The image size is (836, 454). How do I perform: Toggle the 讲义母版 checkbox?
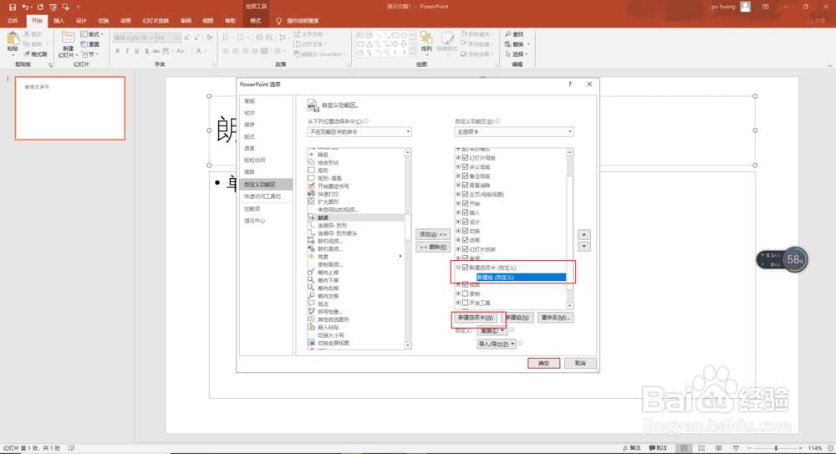pos(465,167)
